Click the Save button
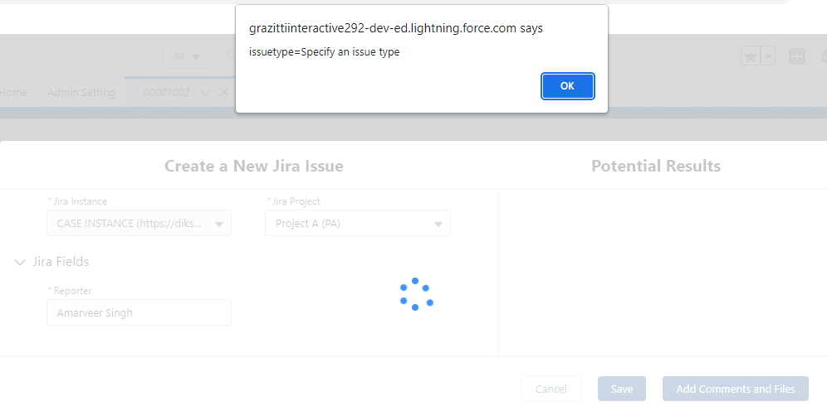Viewport: 827px width, 411px height. click(622, 389)
